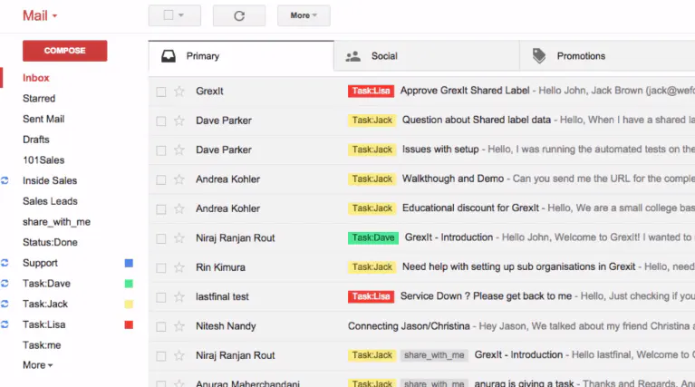Click sender name Andrea Kohler on Walkthough email
Viewport: 695px width, 387px height.
227,179
